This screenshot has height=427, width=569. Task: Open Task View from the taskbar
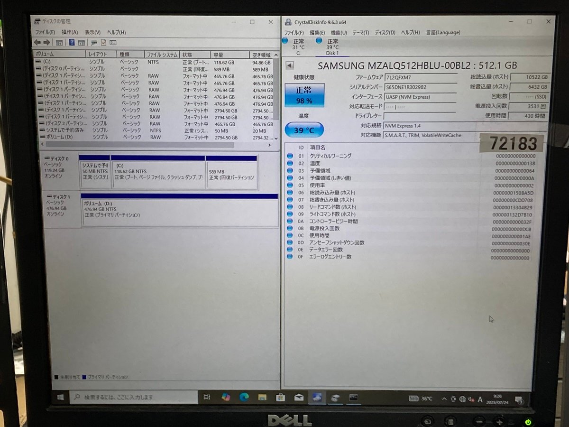tap(207, 397)
